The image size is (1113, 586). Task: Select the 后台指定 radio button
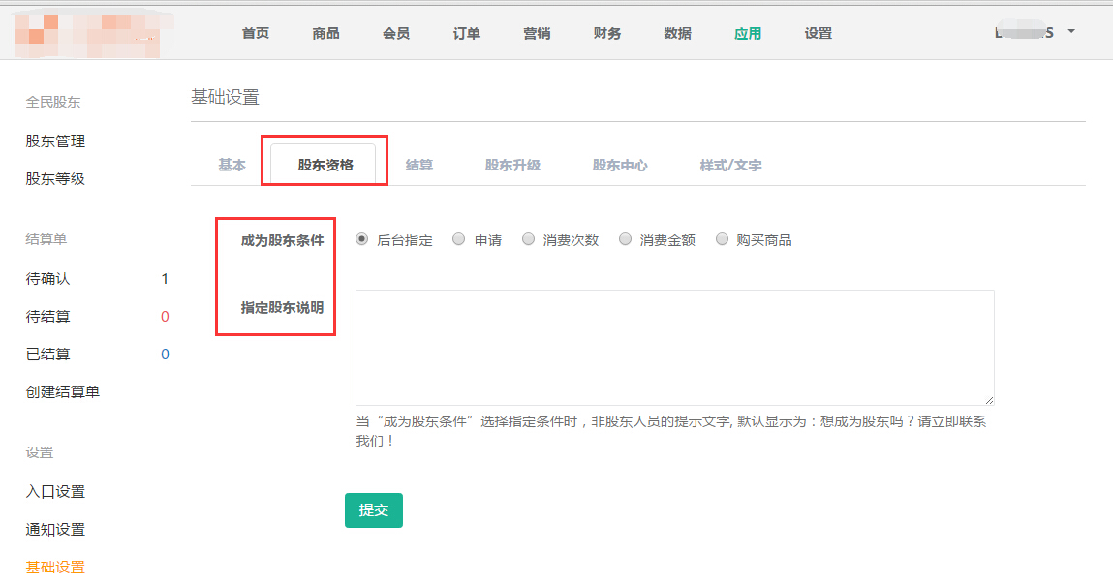click(362, 239)
